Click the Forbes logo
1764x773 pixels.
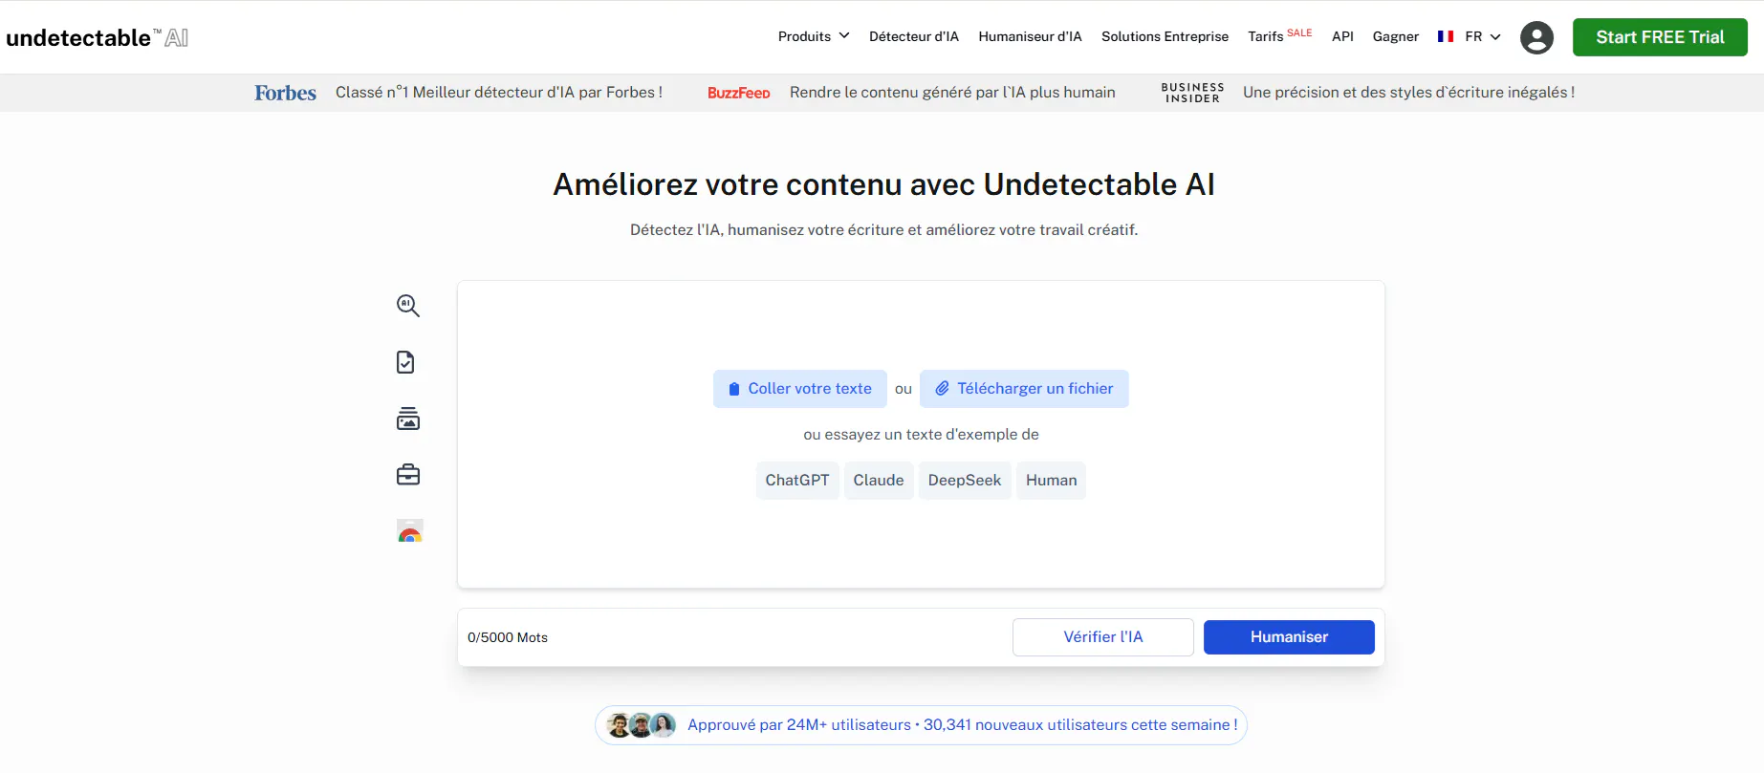pyautogui.click(x=285, y=93)
